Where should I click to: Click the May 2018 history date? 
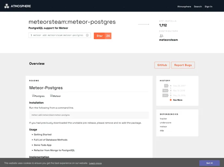point(179,96)
